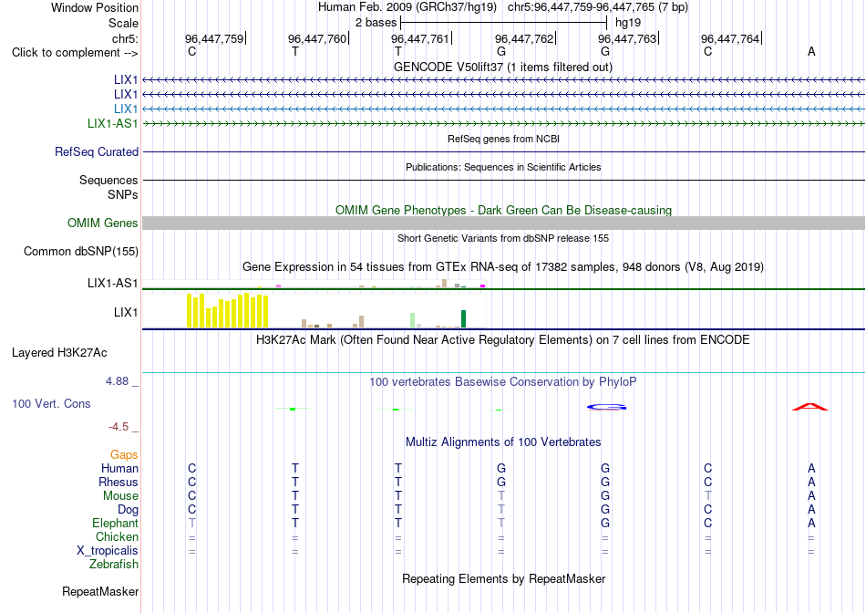Click the 96,447,761 ruler position
Image resolution: width=866 pixels, height=613 pixels.
(x=420, y=38)
